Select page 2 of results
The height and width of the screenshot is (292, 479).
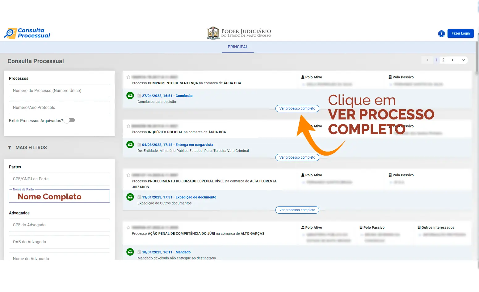tap(443, 60)
